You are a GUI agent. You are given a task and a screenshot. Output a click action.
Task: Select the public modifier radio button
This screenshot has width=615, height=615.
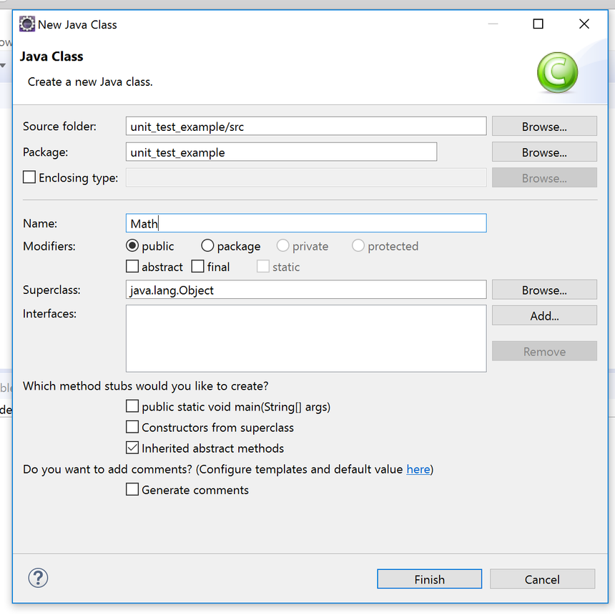click(x=132, y=246)
